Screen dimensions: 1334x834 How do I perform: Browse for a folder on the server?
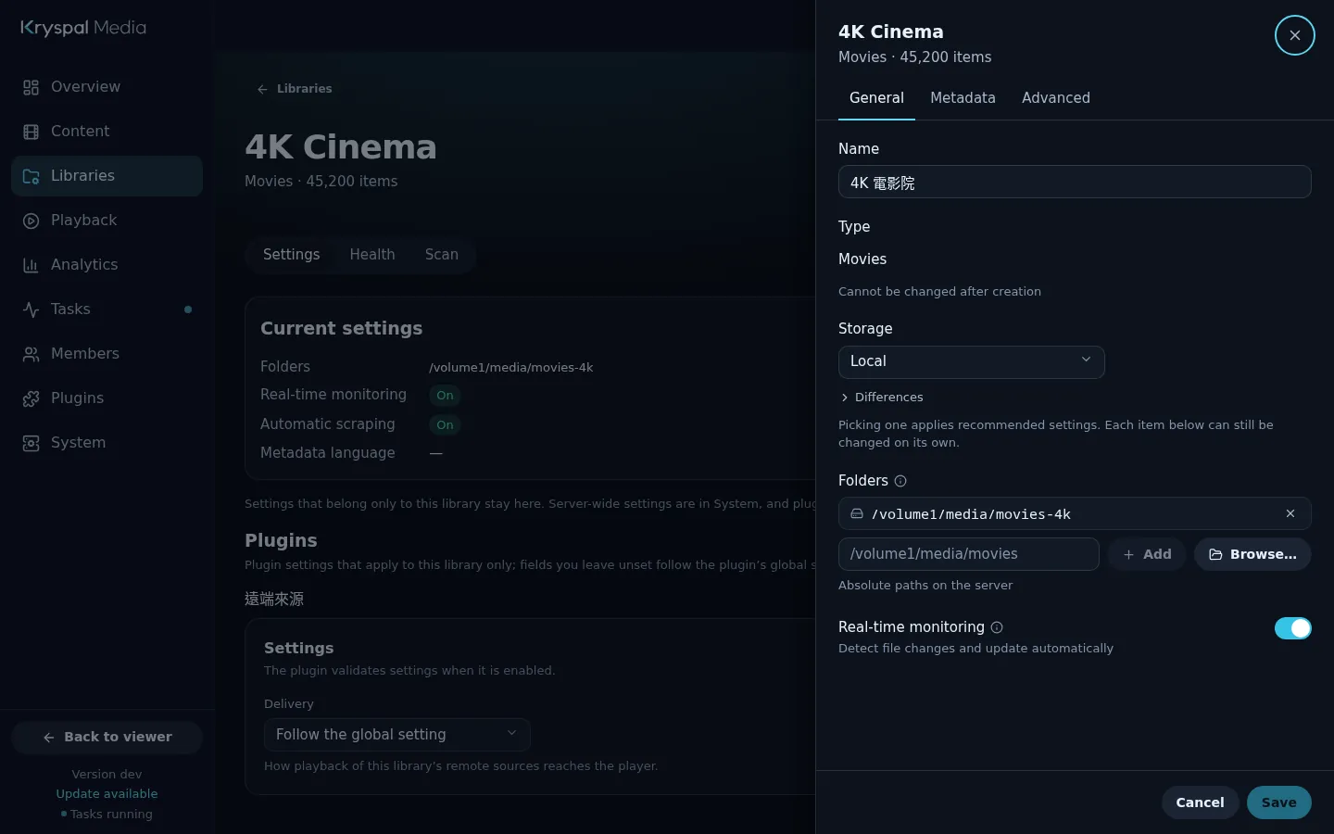1252,554
